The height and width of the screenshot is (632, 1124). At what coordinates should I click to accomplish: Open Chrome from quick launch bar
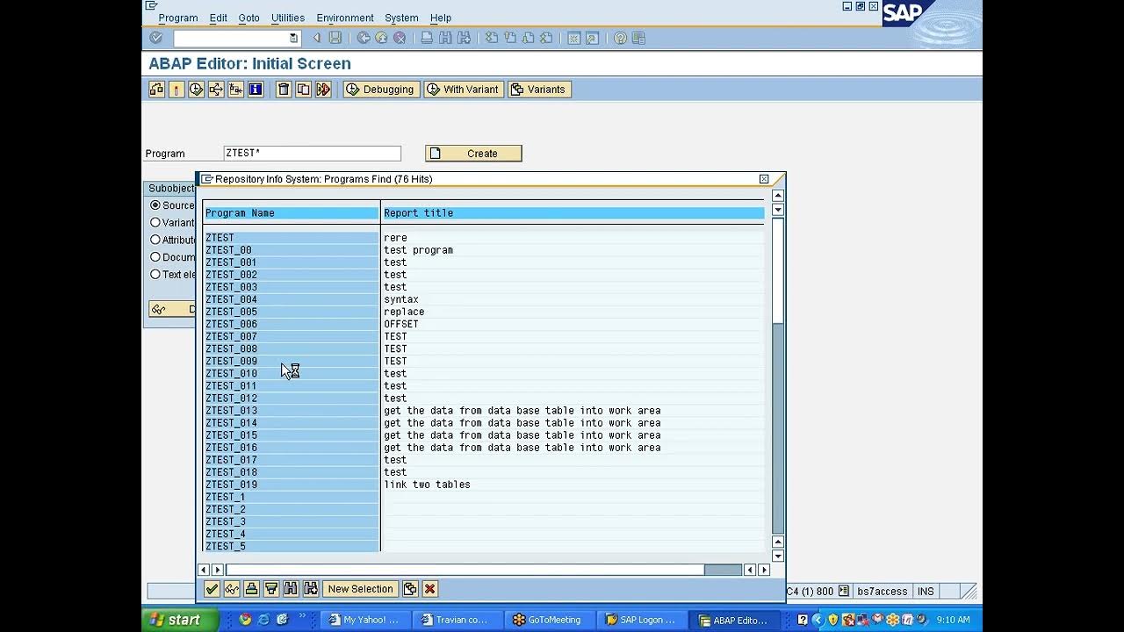point(245,620)
